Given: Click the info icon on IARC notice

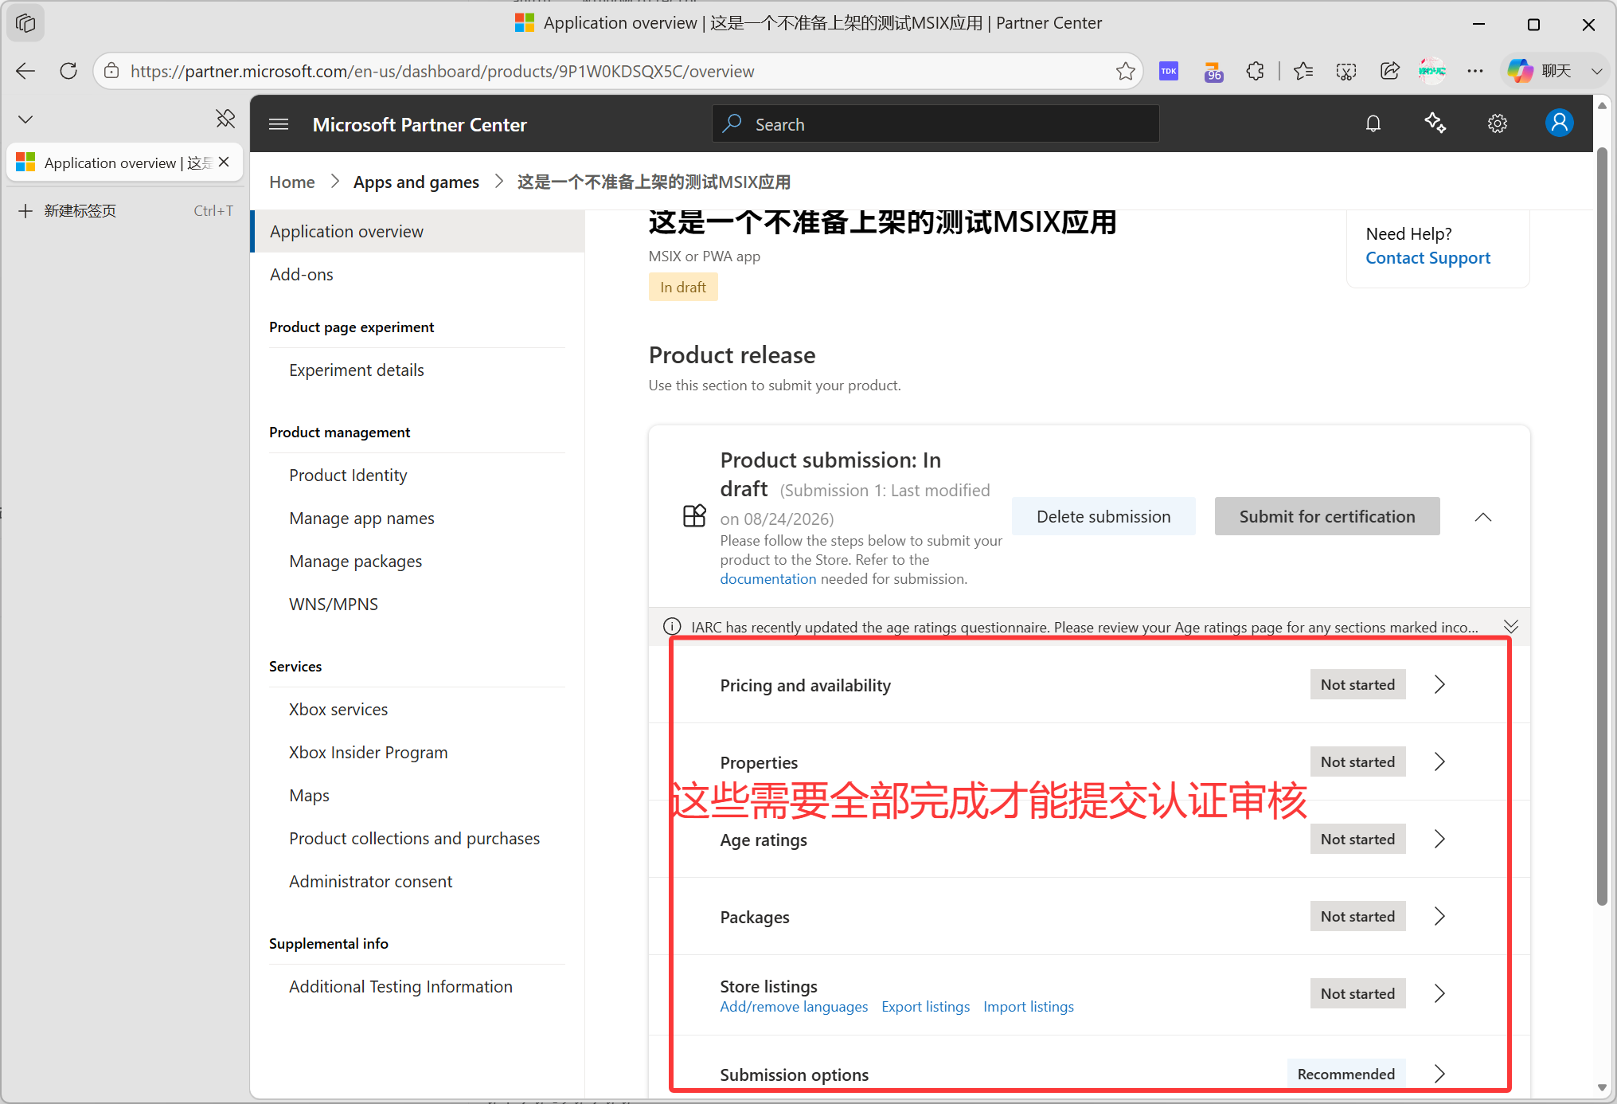Looking at the screenshot, I should 672,626.
